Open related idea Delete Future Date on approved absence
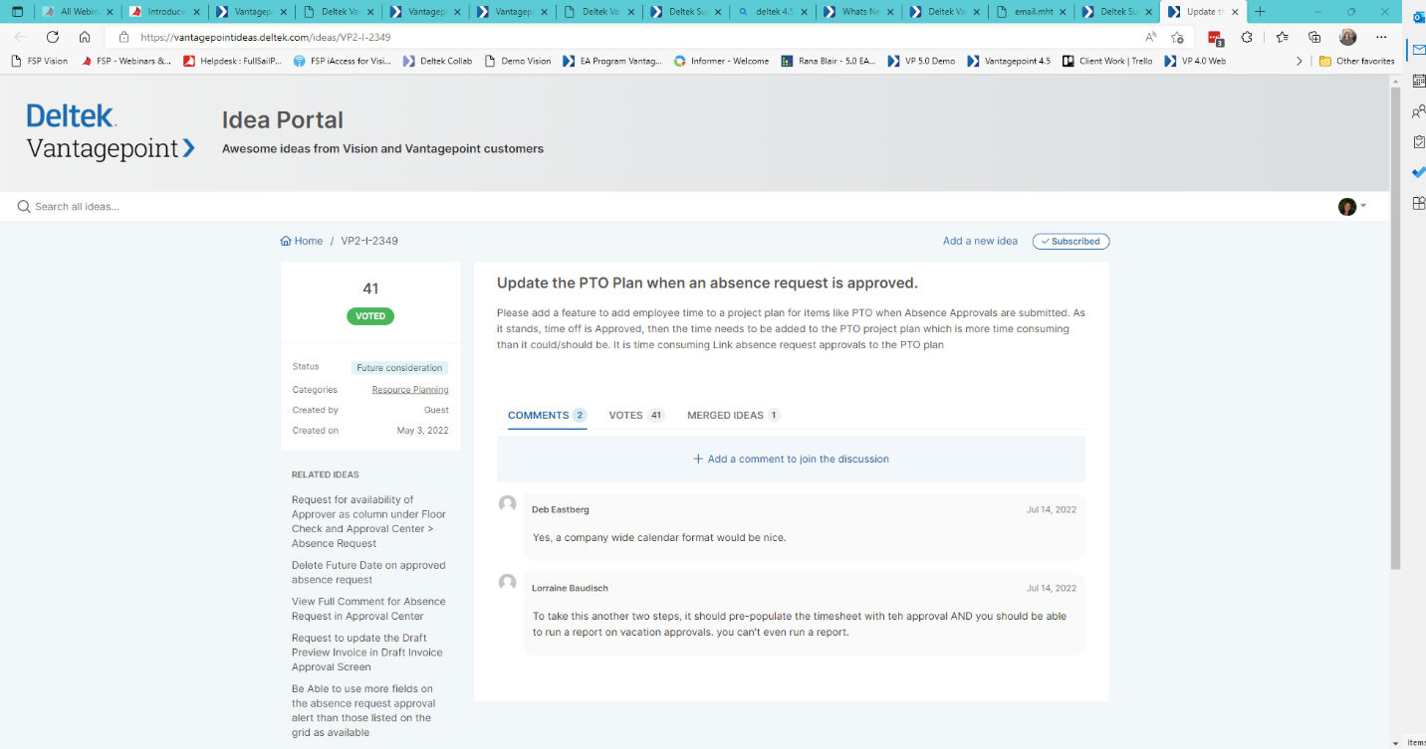 point(368,572)
